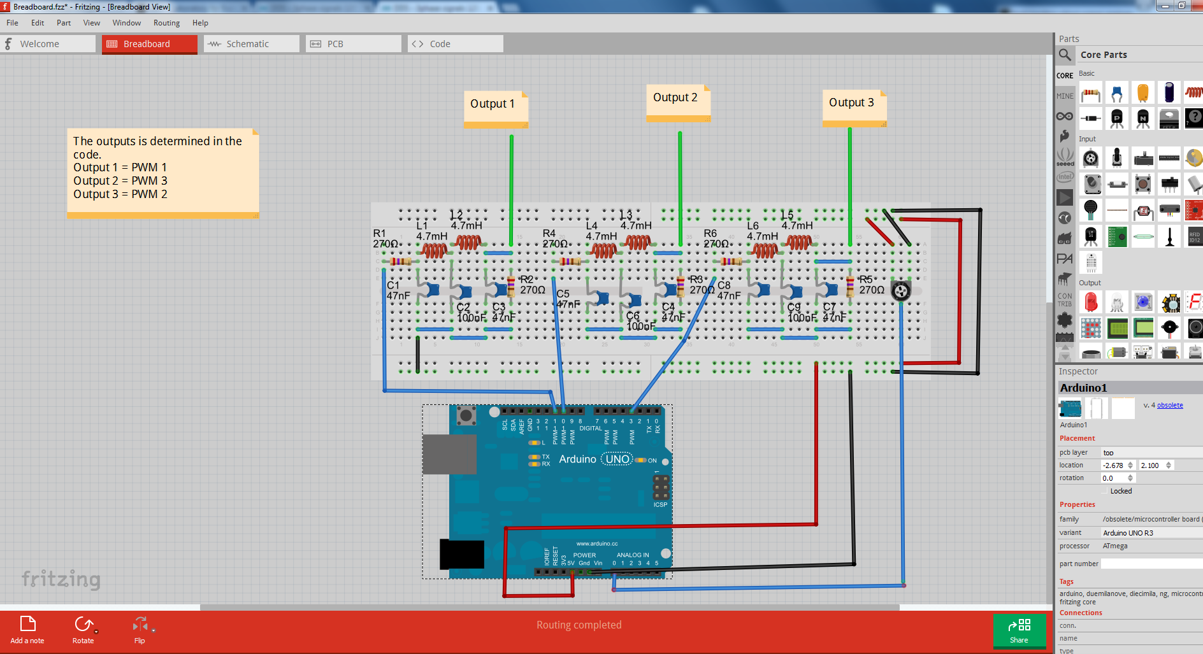Screen dimensions: 1203x654
Task: Adjust the rotation value stepper
Action: [1130, 478]
